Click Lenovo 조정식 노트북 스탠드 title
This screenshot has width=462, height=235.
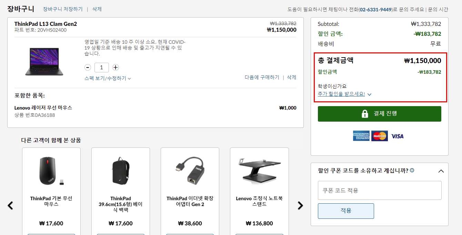click(259, 201)
